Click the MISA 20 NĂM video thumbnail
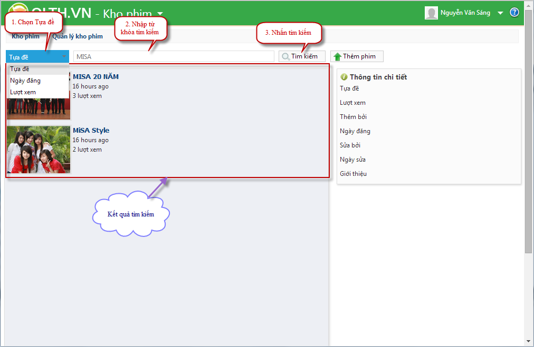Screen dimensions: 534x347 click(39, 109)
